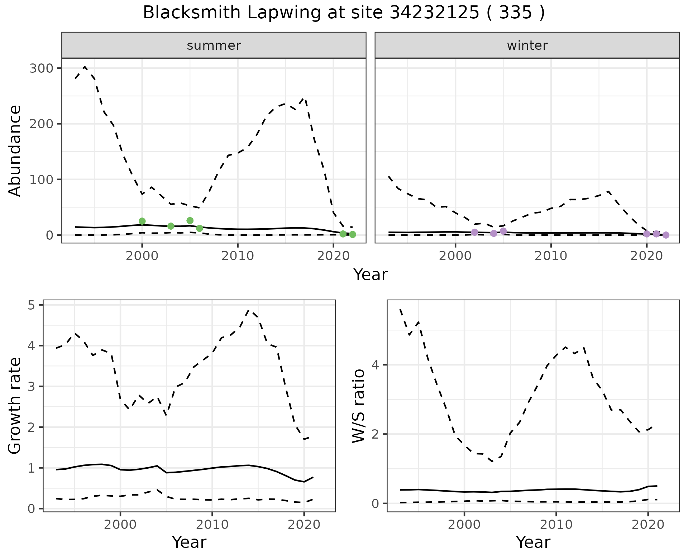Image resolution: width=688 pixels, height=559 pixels.
Task: Click the Year label under the Growth rate plot
Action: 189,543
